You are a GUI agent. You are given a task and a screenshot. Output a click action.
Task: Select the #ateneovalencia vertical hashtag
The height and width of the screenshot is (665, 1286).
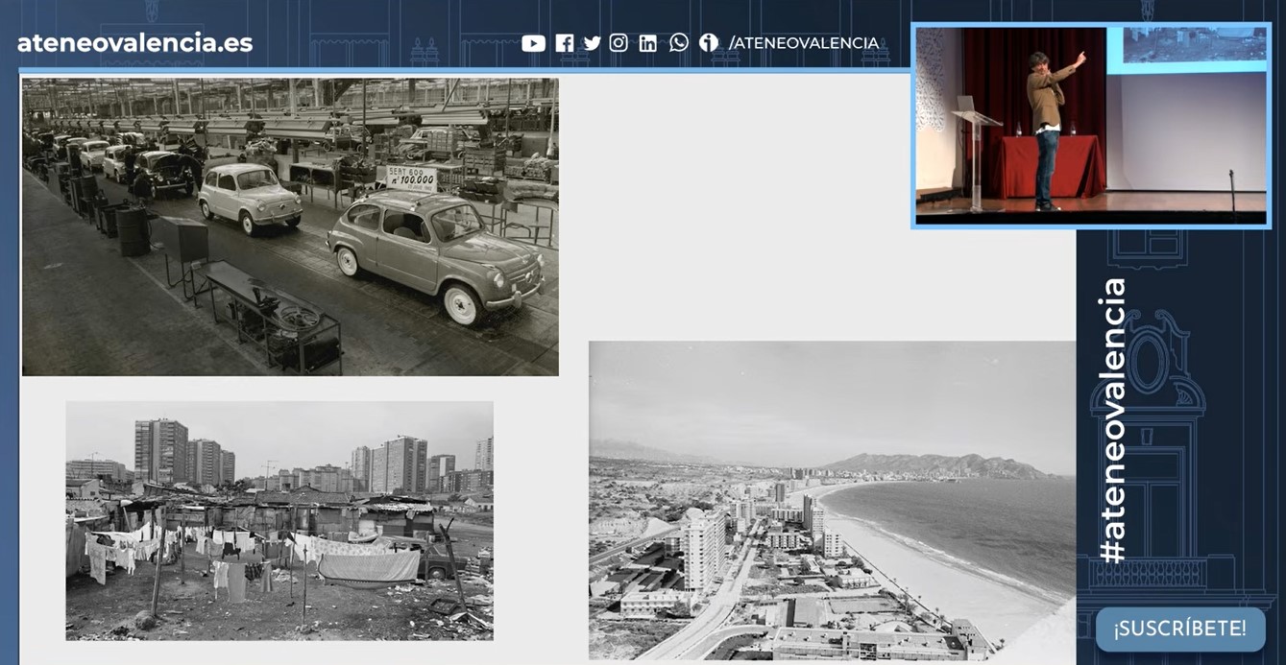click(1112, 420)
